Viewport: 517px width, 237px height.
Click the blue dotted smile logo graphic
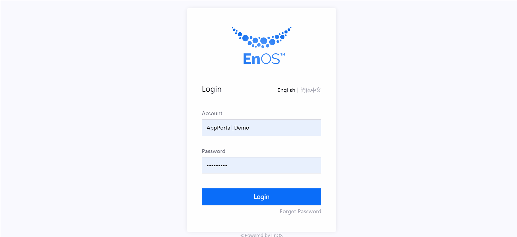click(x=262, y=37)
